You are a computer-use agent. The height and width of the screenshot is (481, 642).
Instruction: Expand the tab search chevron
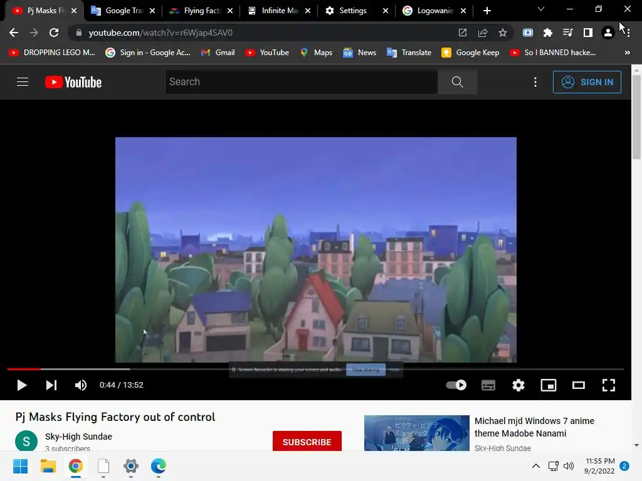point(541,9)
